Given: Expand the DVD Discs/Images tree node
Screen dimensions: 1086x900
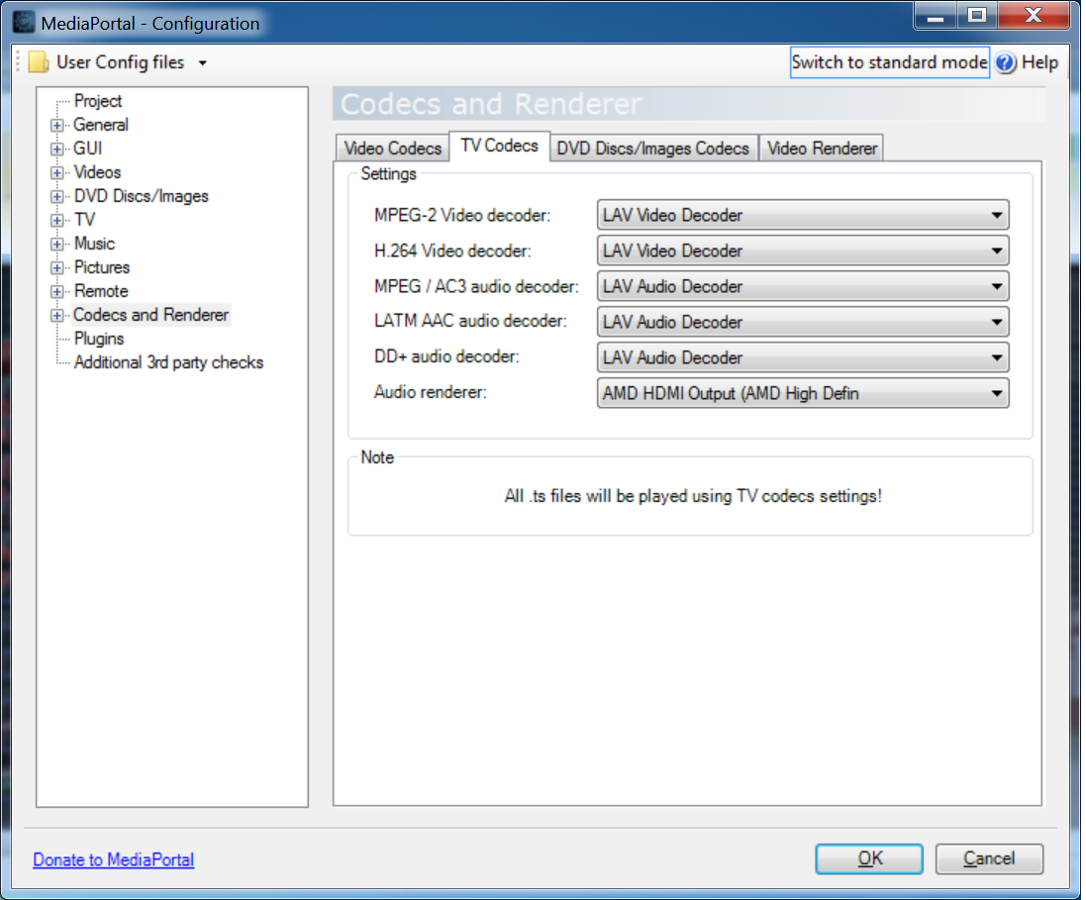Looking at the screenshot, I should pos(57,197).
